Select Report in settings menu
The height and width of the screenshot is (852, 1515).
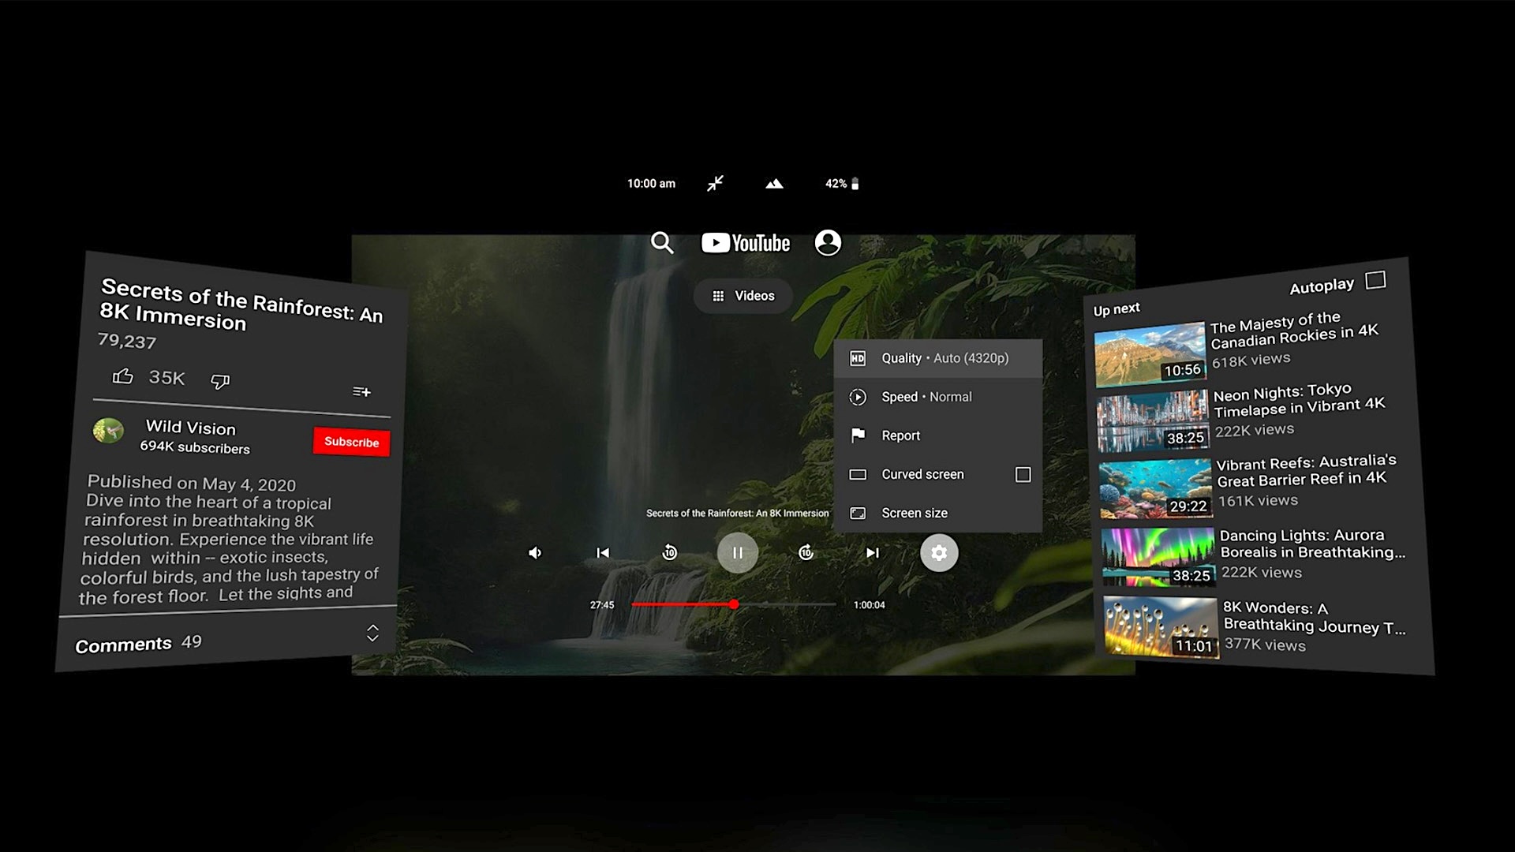[x=937, y=435]
